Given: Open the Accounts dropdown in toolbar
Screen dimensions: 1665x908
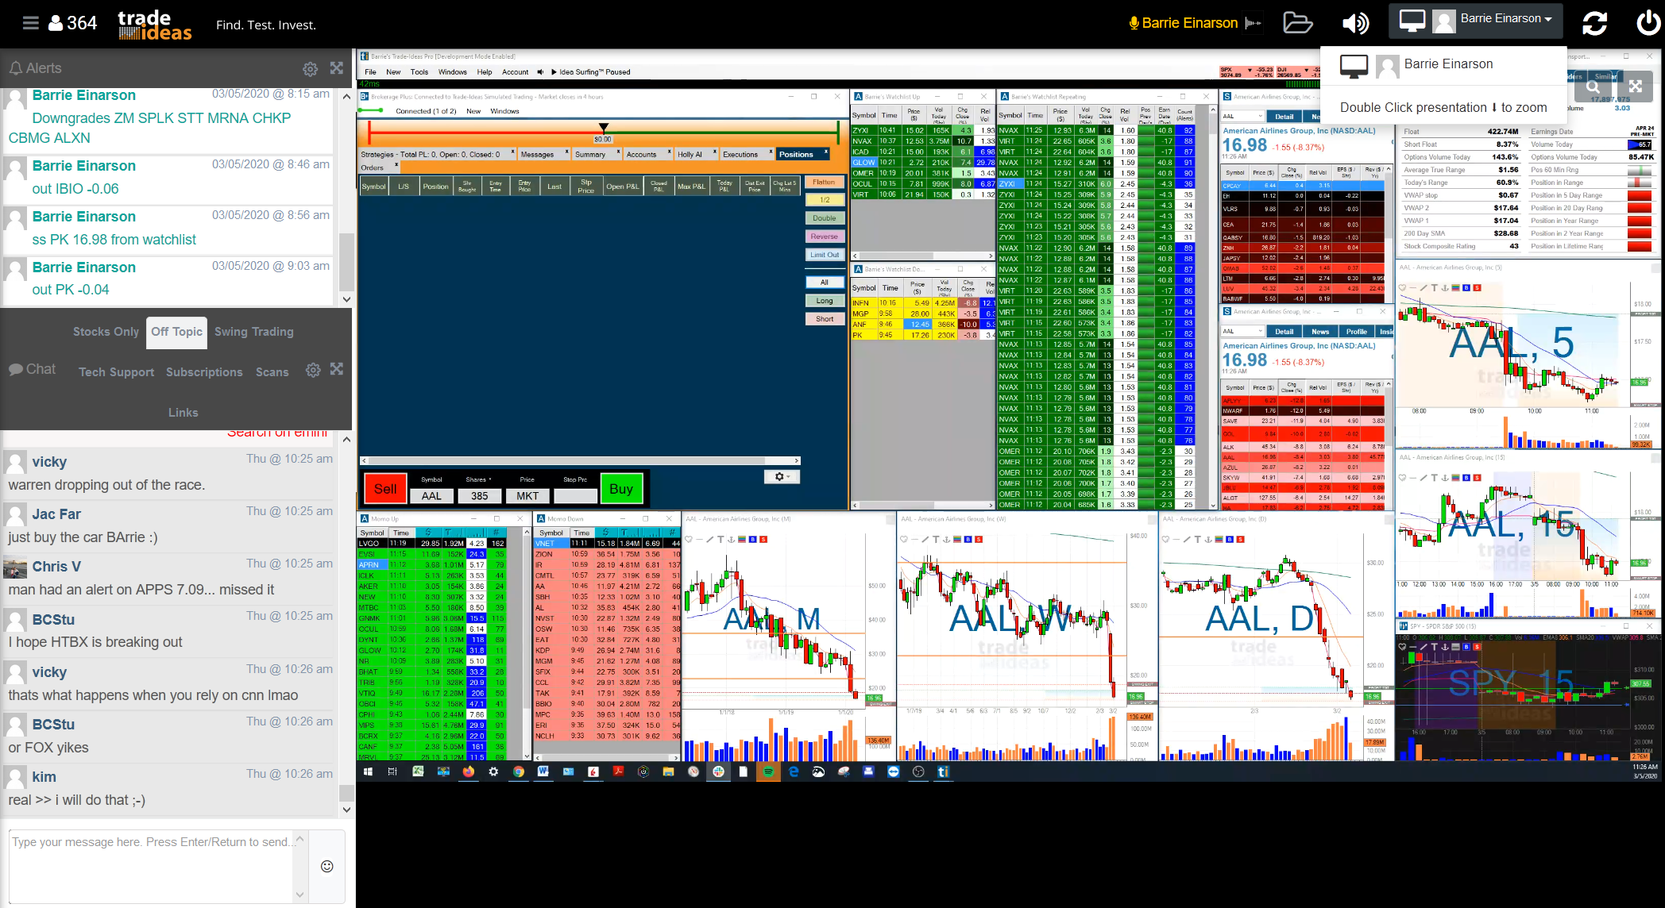Looking at the screenshot, I should [643, 154].
